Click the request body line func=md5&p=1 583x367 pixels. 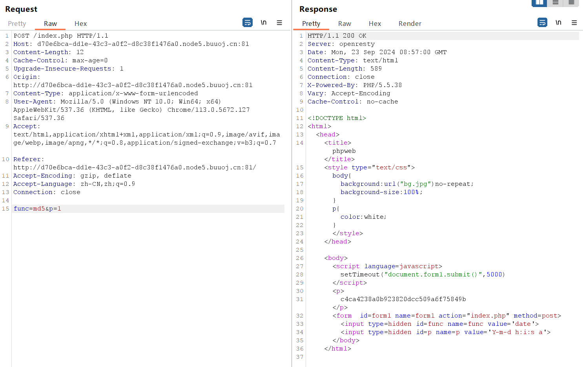[37, 209]
